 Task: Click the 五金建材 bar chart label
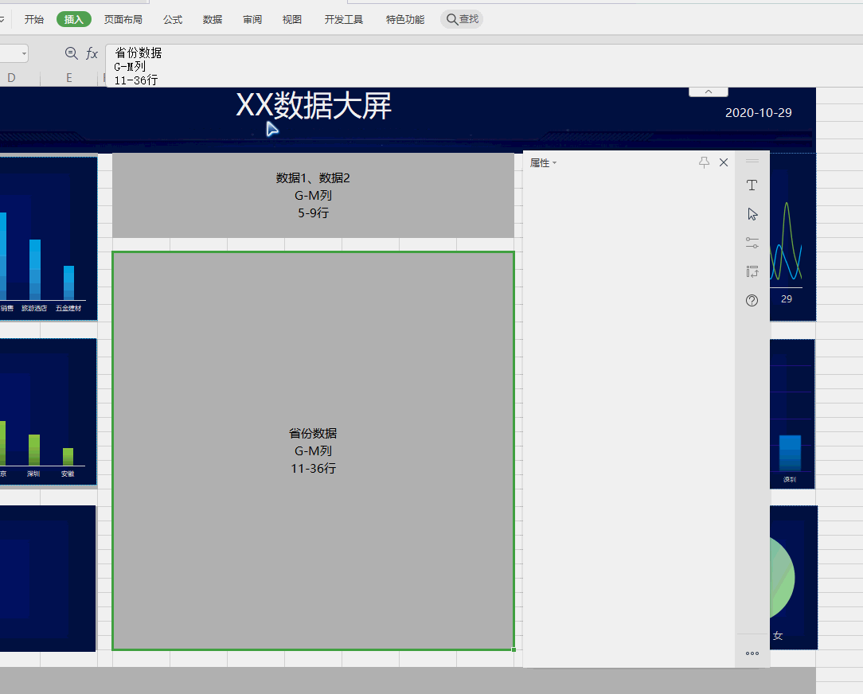coord(68,308)
